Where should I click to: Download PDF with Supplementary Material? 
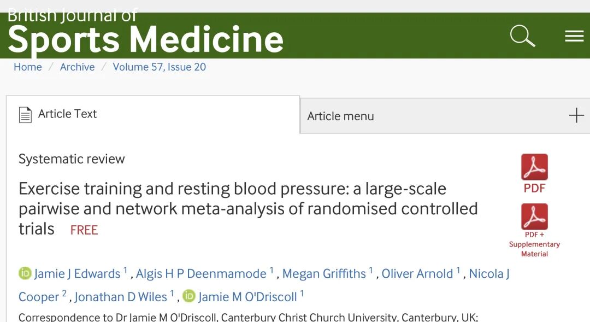pyautogui.click(x=534, y=217)
